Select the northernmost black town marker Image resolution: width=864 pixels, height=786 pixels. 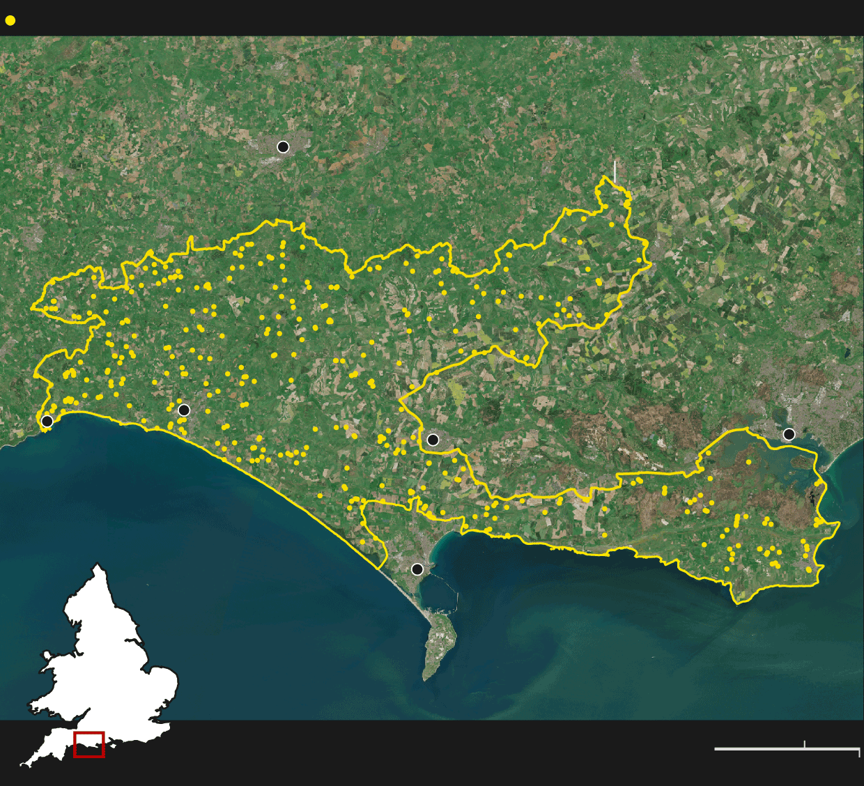pos(283,147)
